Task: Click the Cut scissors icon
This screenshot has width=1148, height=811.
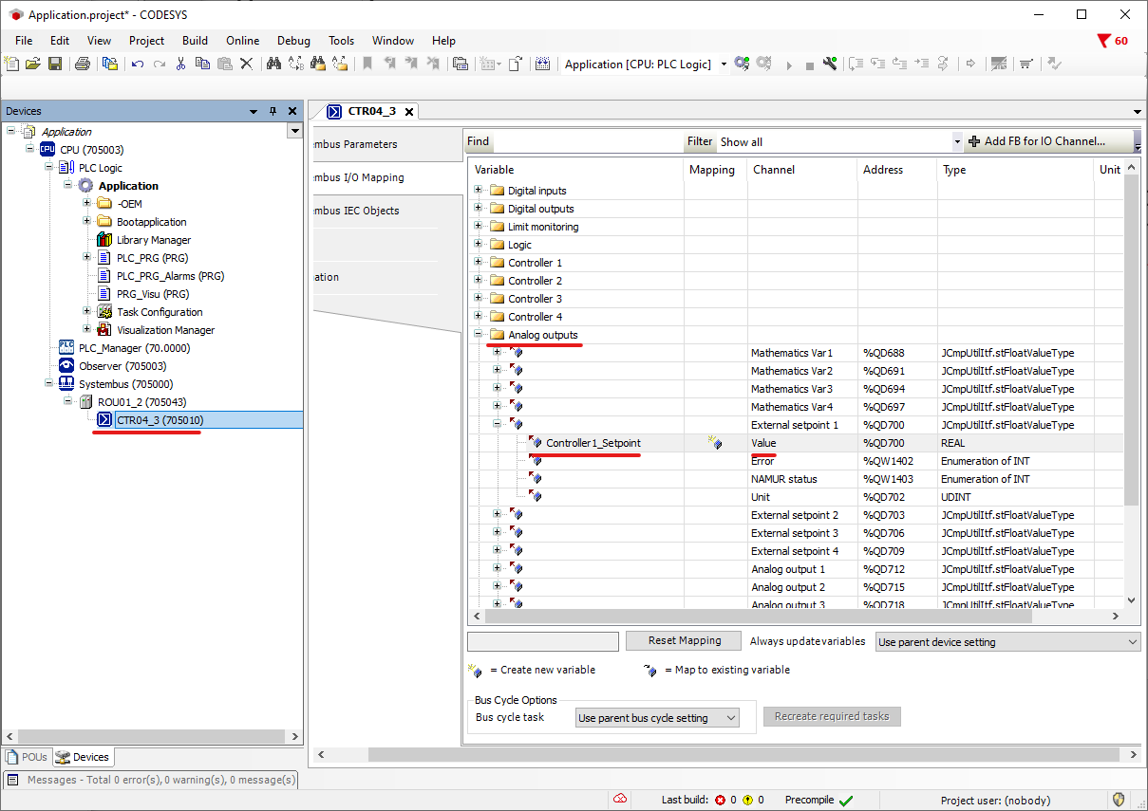Action: (x=180, y=64)
